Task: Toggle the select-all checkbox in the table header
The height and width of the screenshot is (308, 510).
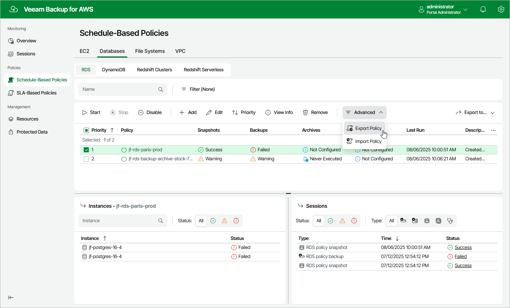Action: [x=86, y=130]
